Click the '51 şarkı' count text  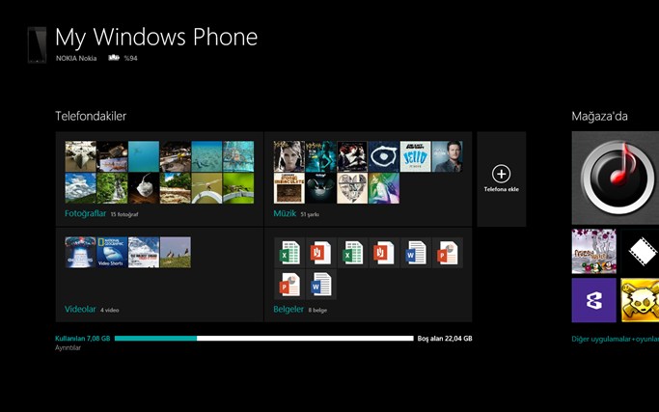pyautogui.click(x=310, y=214)
